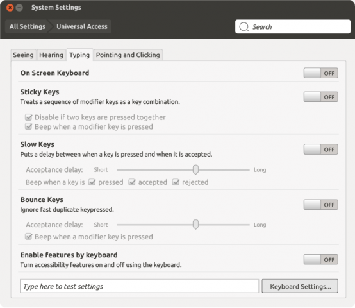The image size is (355, 308).
Task: Click the Bounce Keys acceptance delay slider handle
Action: [195, 225]
